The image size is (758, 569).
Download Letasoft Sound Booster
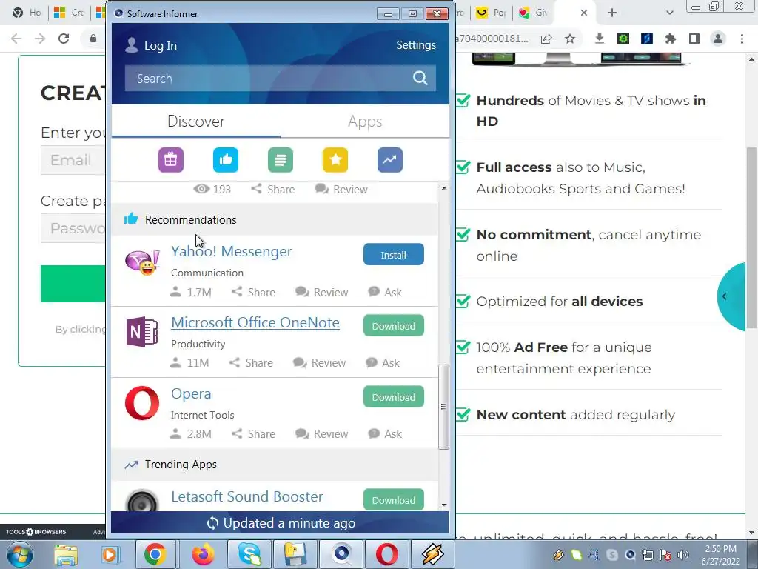coord(394,500)
